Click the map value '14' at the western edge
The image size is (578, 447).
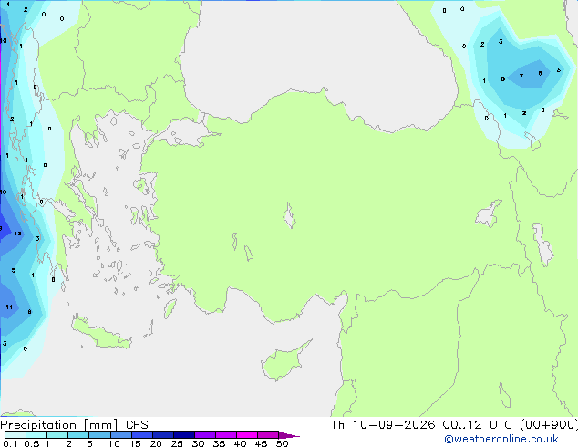(9, 307)
